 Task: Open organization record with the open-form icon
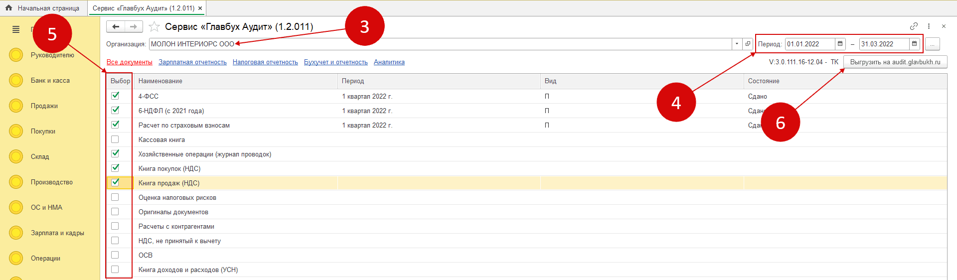click(x=748, y=44)
